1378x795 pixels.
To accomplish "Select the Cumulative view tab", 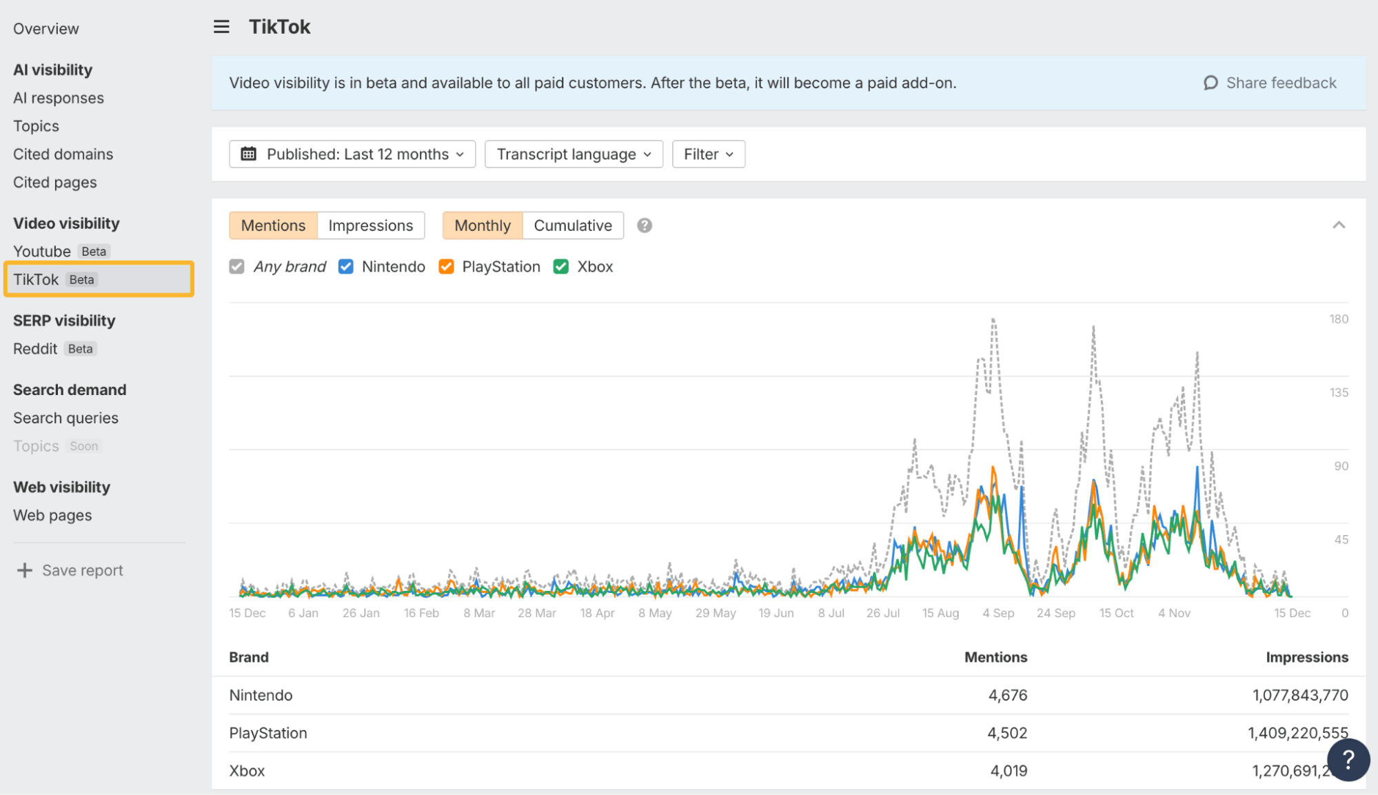I will click(x=572, y=225).
